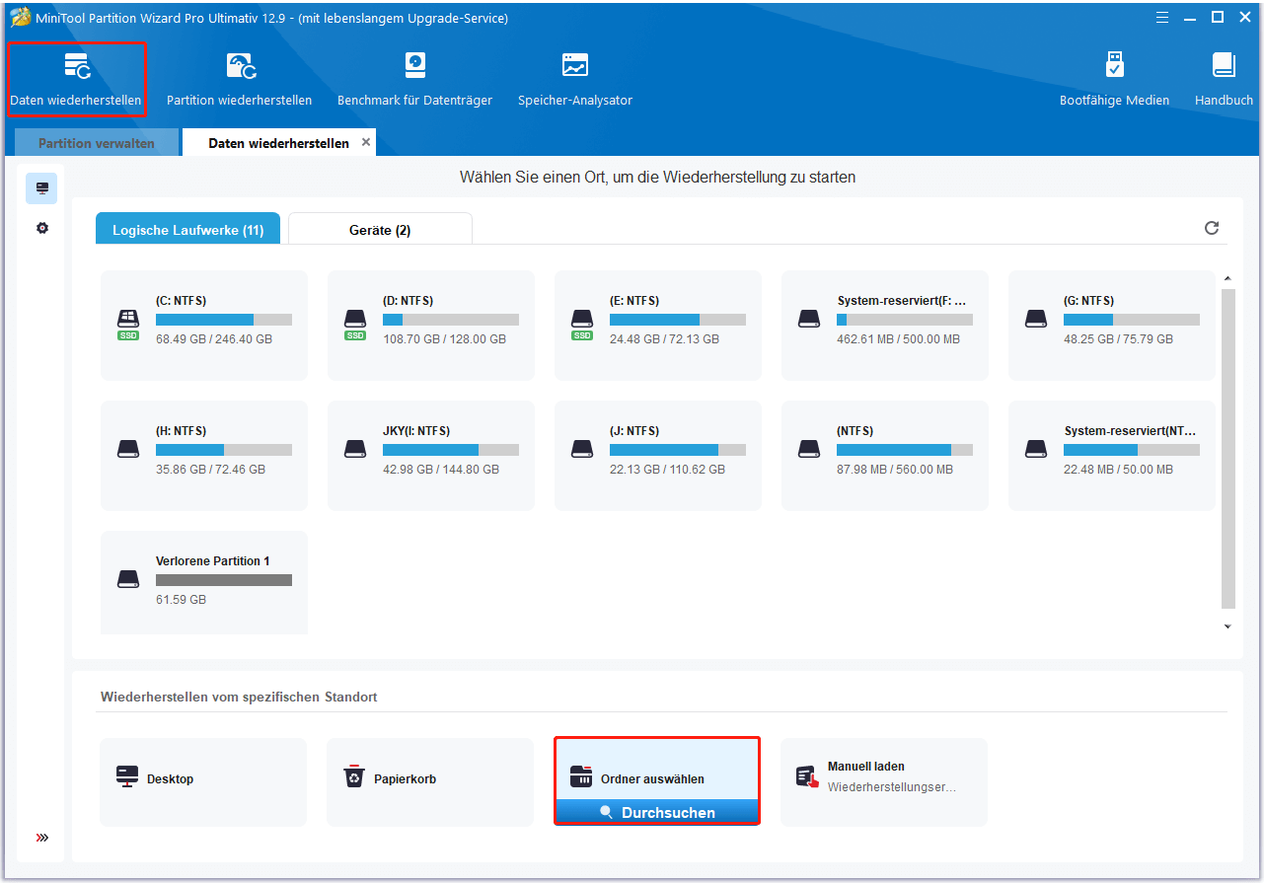
Task: Recover from Papierkorb
Action: pos(430,781)
